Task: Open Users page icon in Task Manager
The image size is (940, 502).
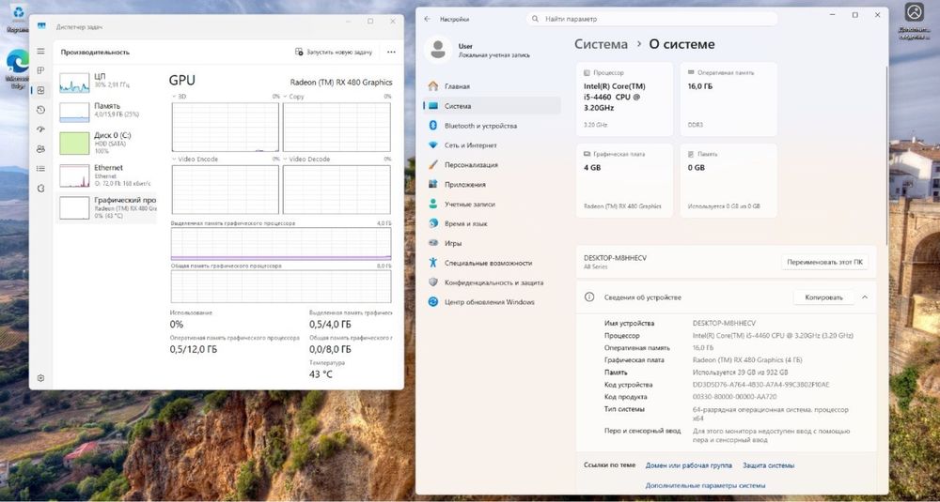Action: [40, 149]
